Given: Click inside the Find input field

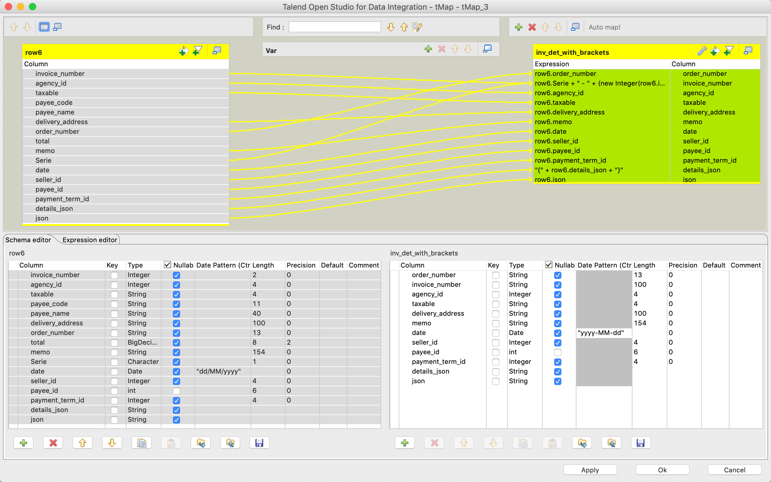Looking at the screenshot, I should coord(335,27).
